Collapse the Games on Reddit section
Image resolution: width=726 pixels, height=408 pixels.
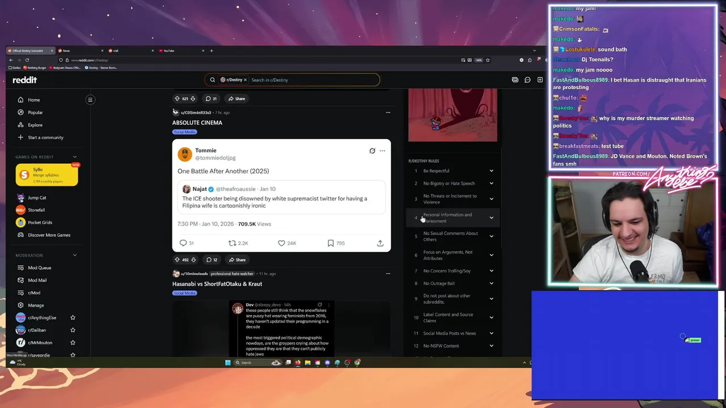point(74,157)
